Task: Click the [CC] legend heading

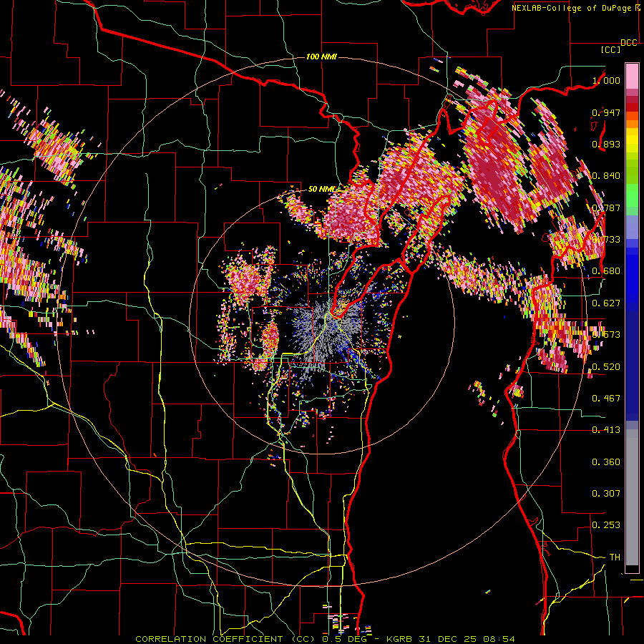Action: coord(610,49)
